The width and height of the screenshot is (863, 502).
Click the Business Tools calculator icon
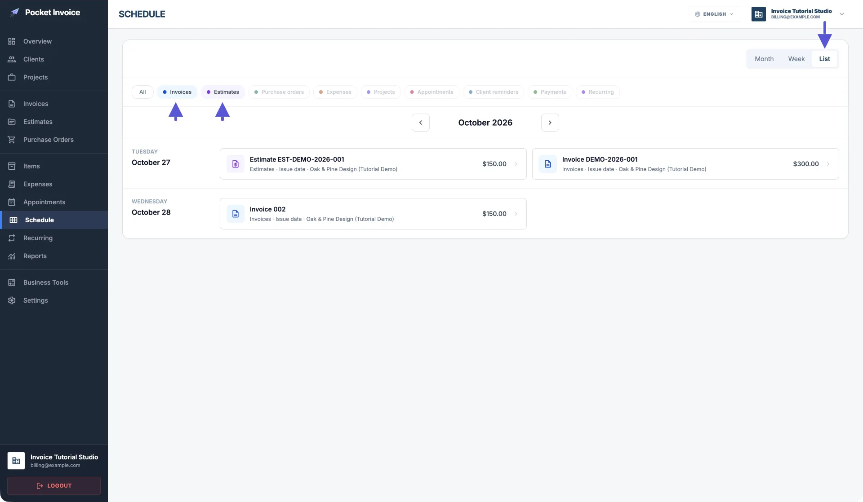[x=12, y=282]
